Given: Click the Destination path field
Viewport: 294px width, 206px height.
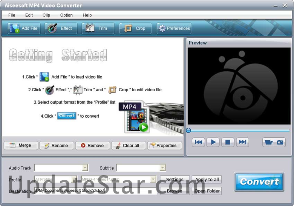Looking at the screenshot, I should [x=95, y=191].
